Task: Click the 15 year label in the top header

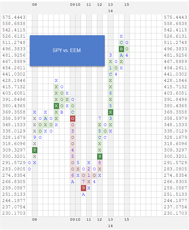Action: pyautogui.click(x=127, y=5)
